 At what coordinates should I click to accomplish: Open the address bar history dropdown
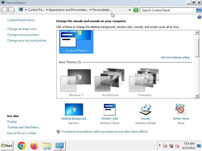coord(130,10)
